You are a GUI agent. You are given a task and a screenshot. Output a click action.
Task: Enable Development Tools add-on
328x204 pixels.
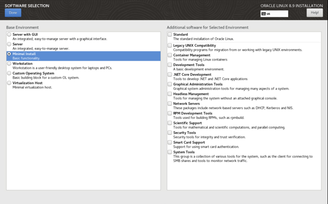(170, 65)
